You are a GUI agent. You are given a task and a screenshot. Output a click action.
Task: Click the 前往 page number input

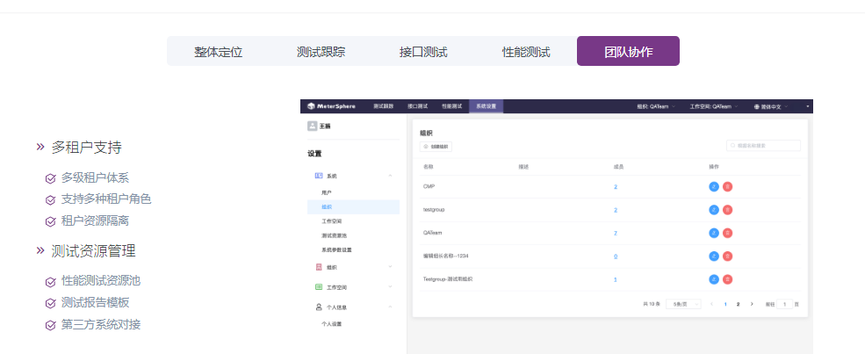click(x=784, y=304)
